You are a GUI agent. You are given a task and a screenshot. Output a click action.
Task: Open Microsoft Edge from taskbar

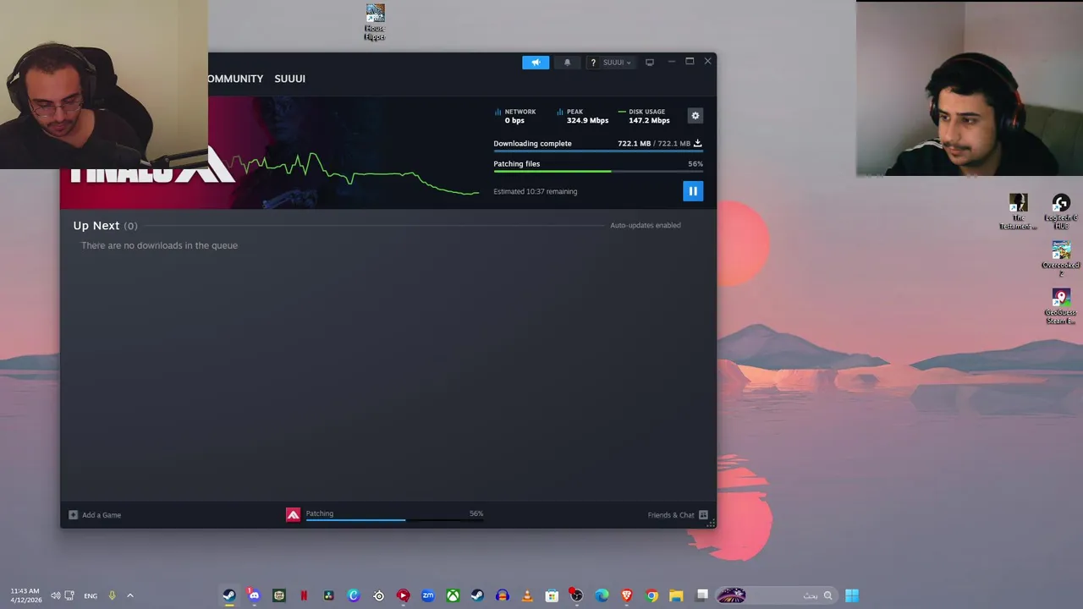602,595
